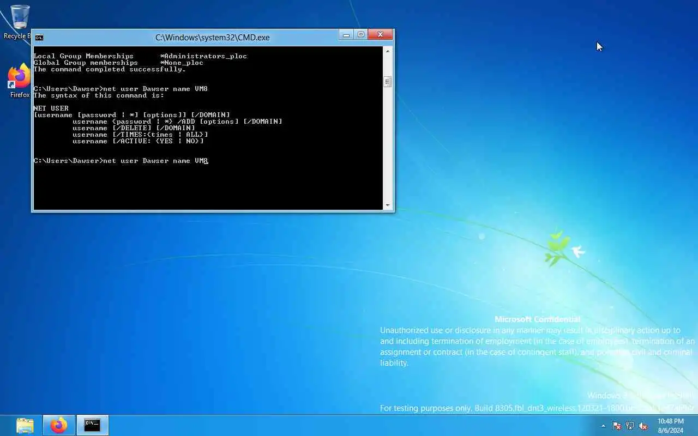The image size is (698, 436).
Task: Click the muted volume tray icon
Action: click(643, 426)
